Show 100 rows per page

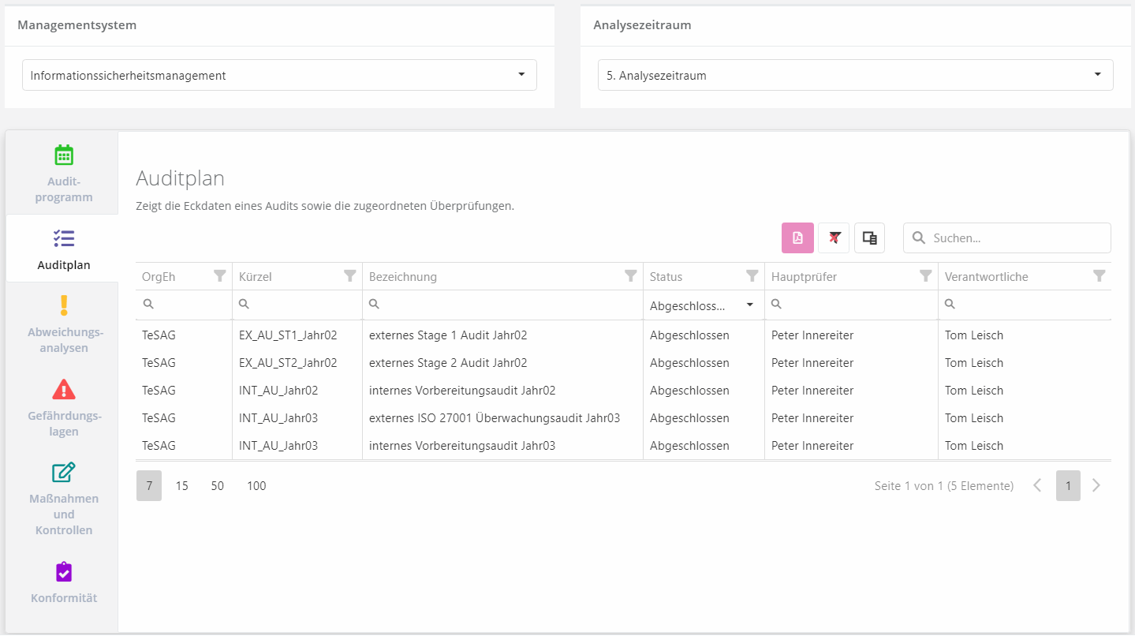click(256, 486)
